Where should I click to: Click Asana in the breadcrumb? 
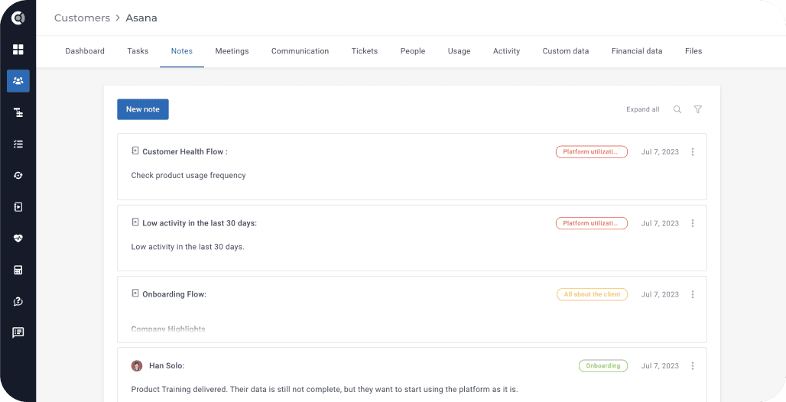141,18
